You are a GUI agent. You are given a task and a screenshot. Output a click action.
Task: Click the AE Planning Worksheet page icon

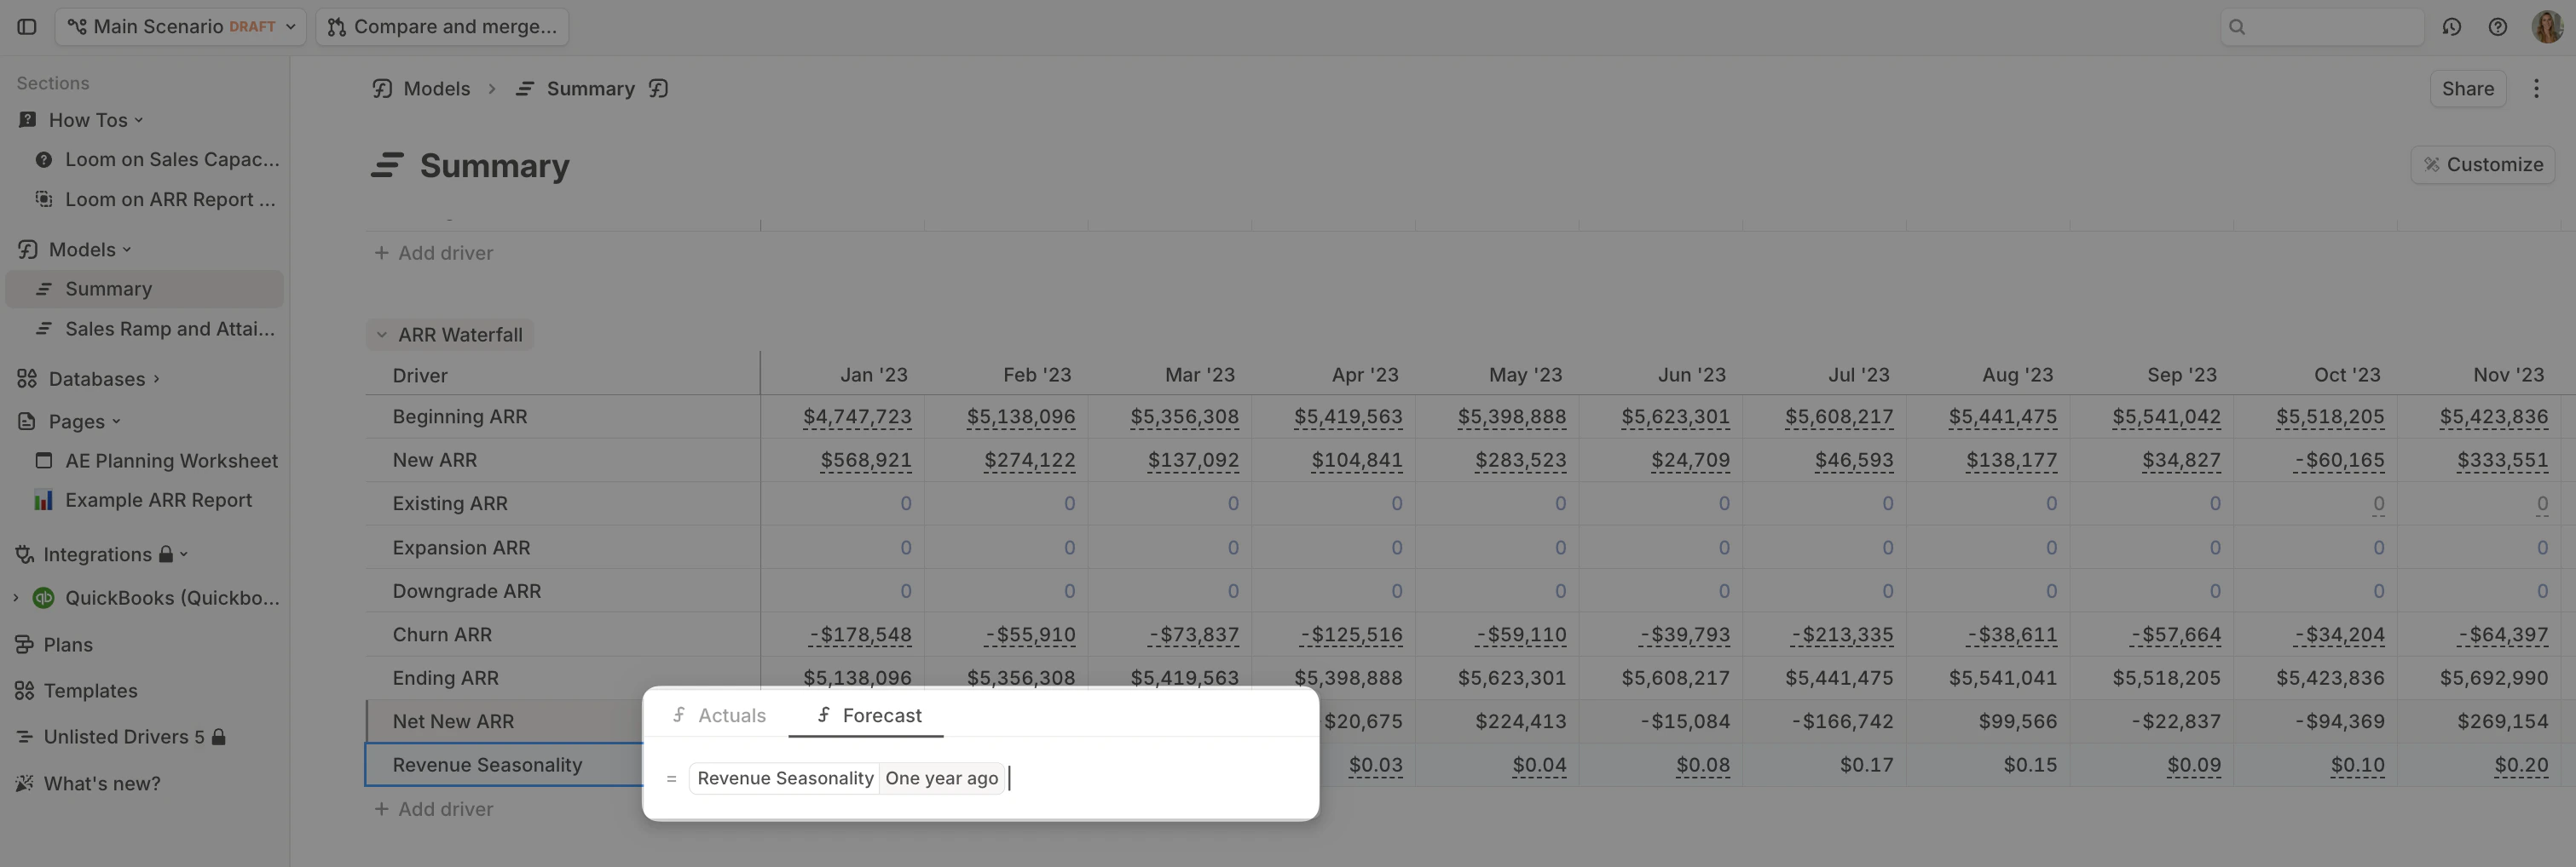[43, 462]
